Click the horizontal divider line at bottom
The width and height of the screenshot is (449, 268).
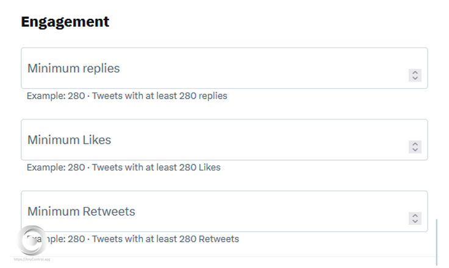pos(232,256)
